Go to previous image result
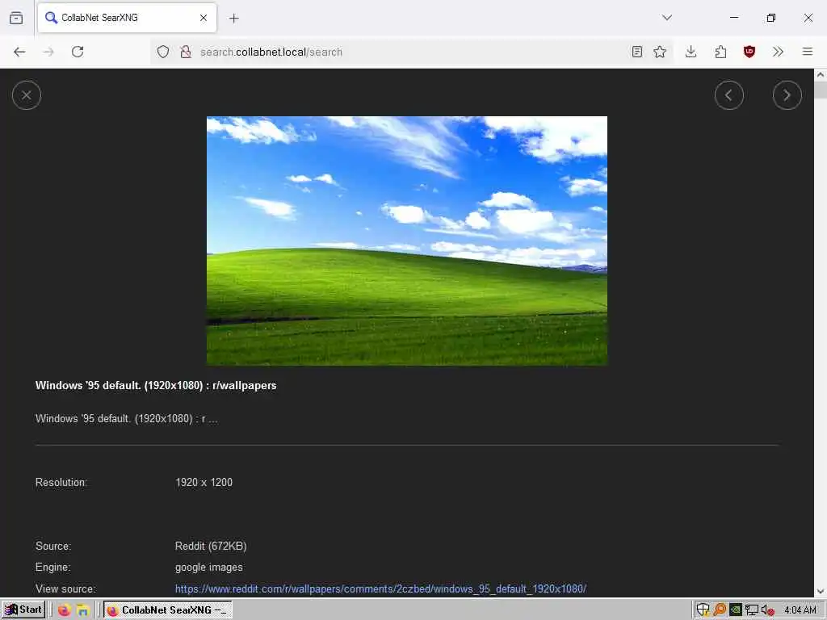827x620 pixels. (x=729, y=95)
